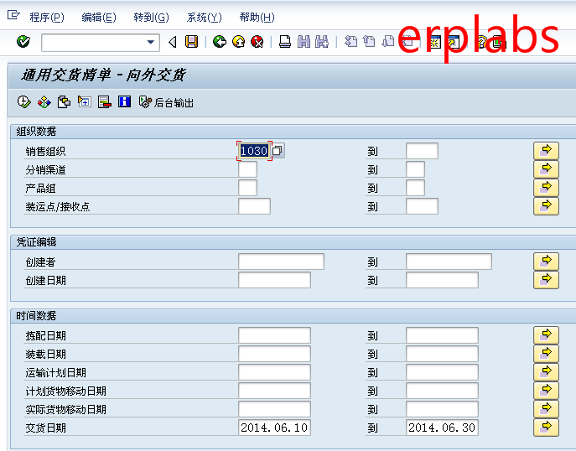Open multiple selection for 装载日期
Viewport: 576px width, 451px height.
(x=546, y=354)
